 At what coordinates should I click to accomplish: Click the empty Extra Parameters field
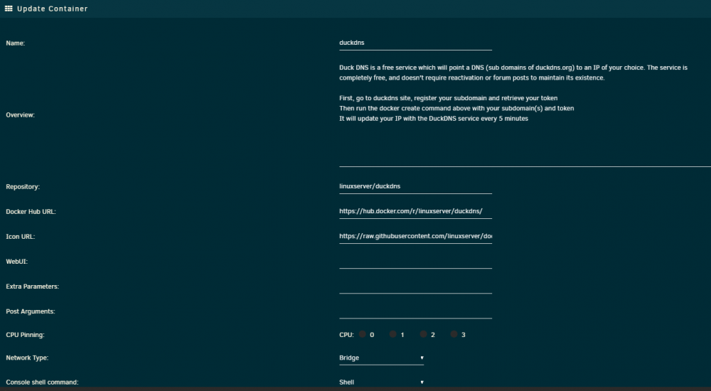point(415,286)
